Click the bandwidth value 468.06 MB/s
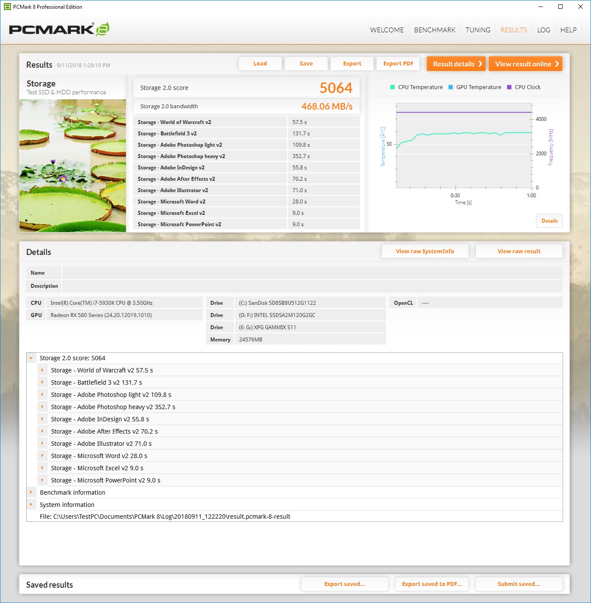Screen dimensions: 591x603 327,107
